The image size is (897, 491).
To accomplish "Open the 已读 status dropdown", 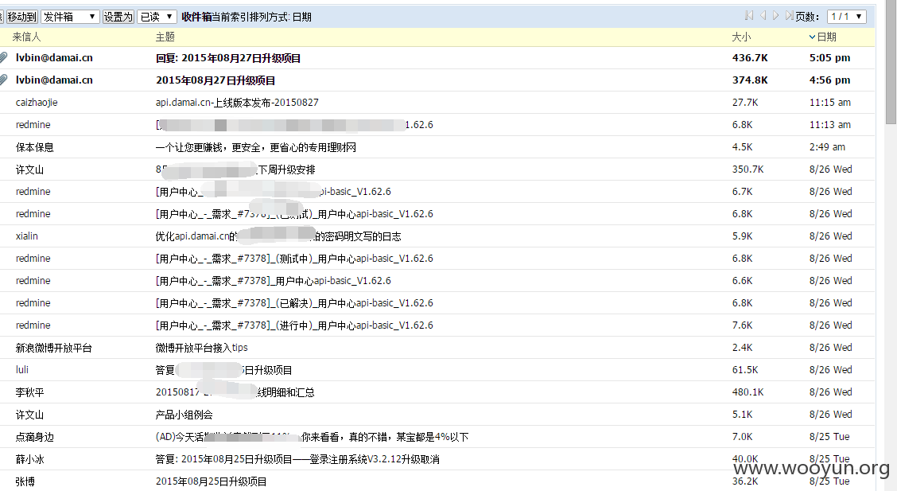I will pos(156,17).
